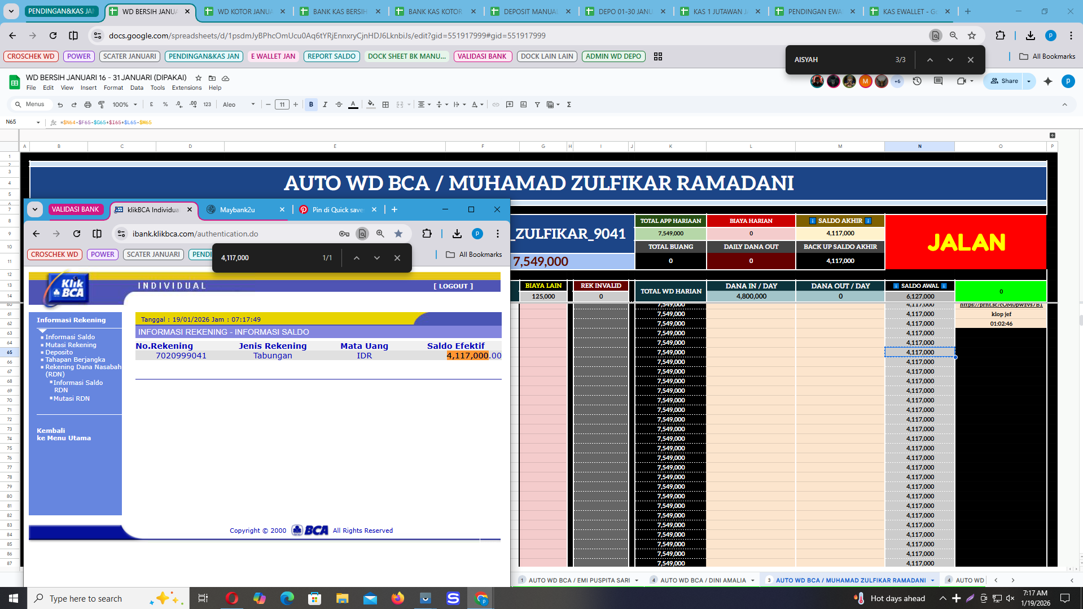
Task: Click the font size input field
Action: point(282,104)
